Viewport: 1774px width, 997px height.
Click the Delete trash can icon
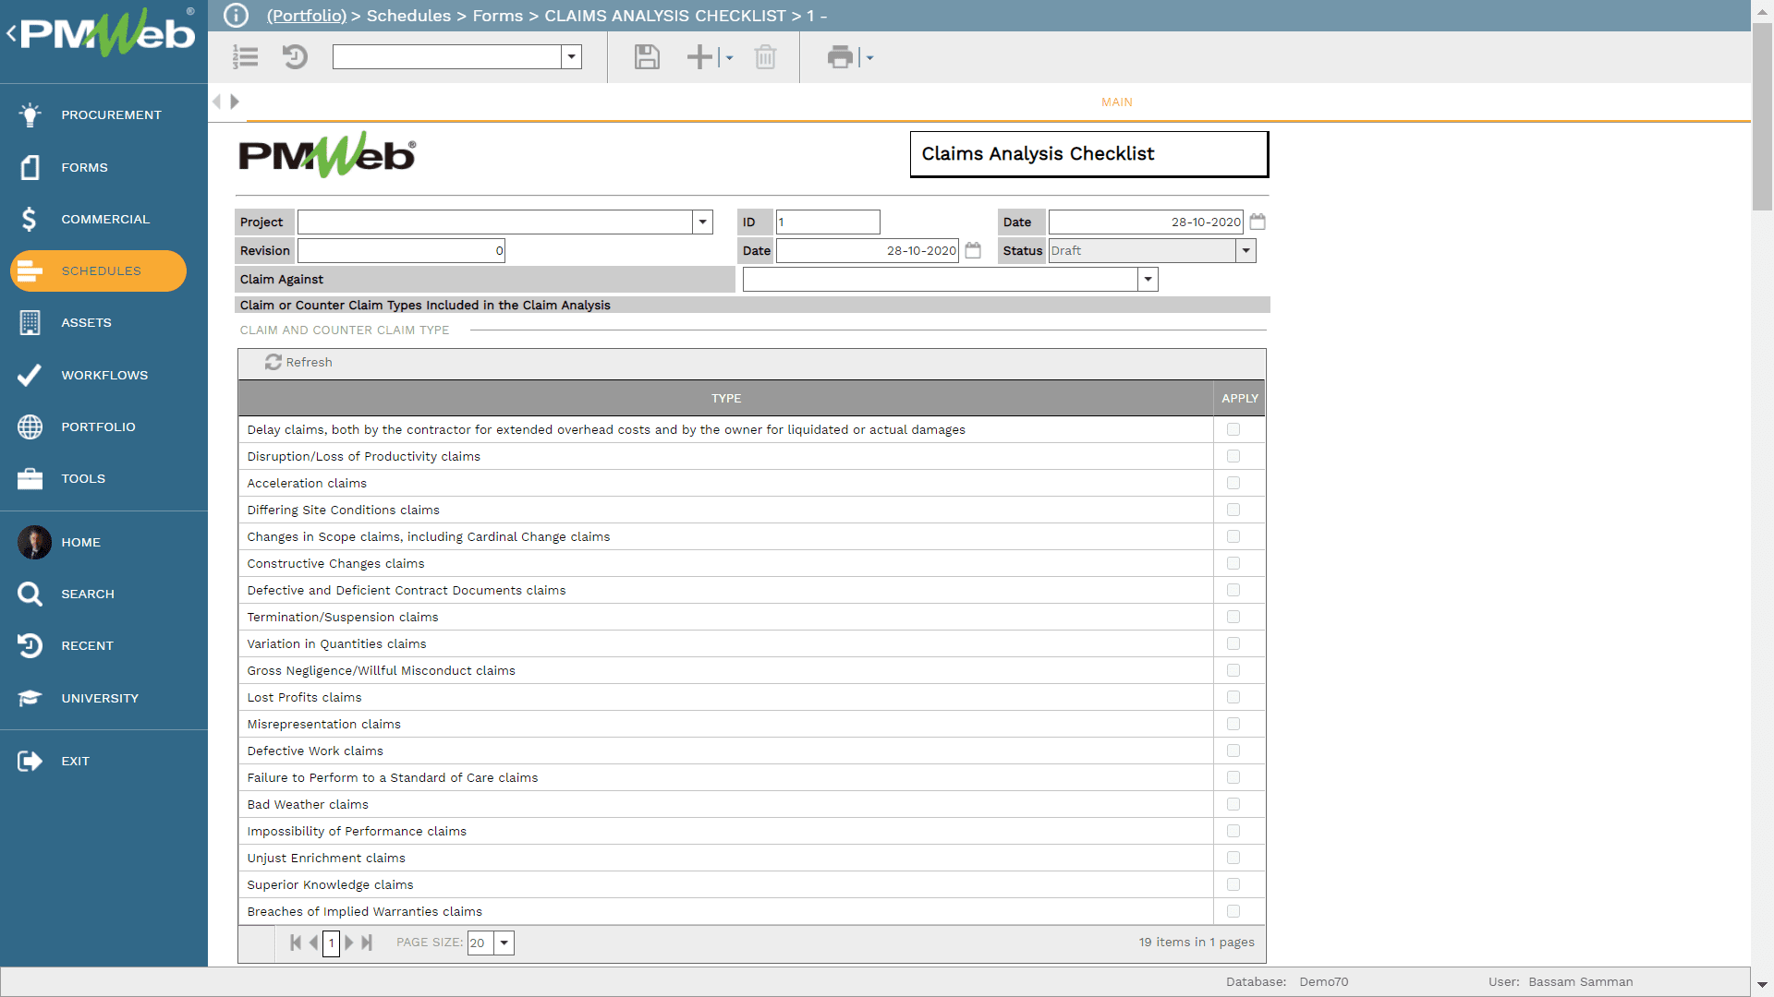pyautogui.click(x=765, y=57)
